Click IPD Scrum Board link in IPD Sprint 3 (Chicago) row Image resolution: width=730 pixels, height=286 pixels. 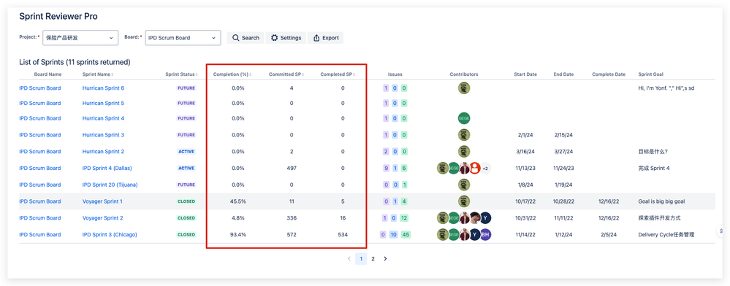click(40, 235)
